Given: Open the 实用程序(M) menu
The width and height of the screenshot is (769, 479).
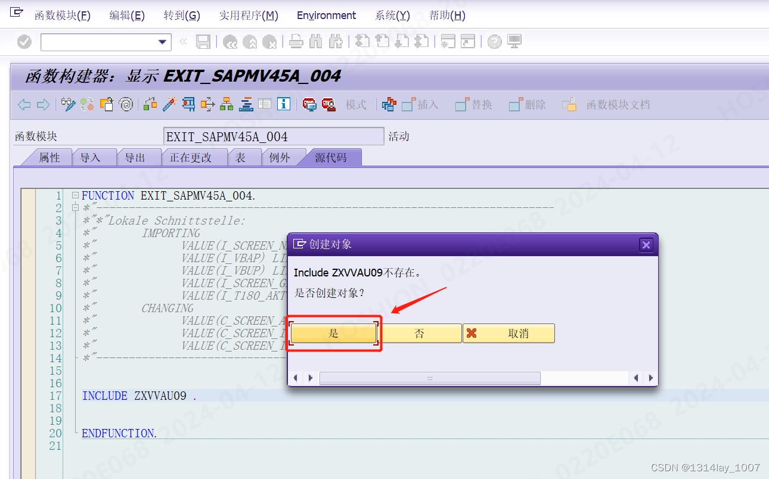Looking at the screenshot, I should (249, 15).
